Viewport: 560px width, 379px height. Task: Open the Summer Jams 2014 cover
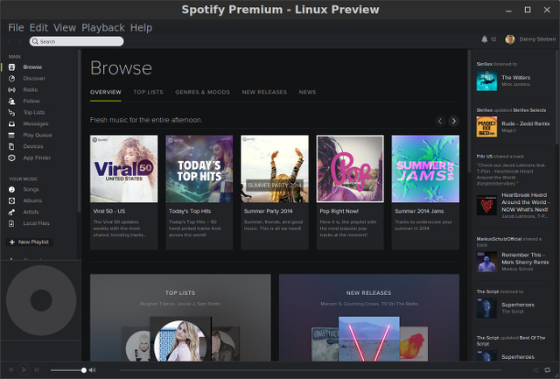pyautogui.click(x=425, y=169)
